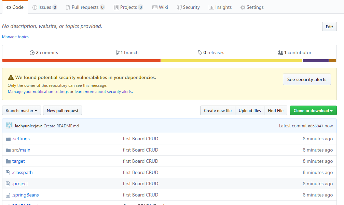Screen dimensions: 344x205
Task: Click the src/main folder icon
Action: point(8,150)
